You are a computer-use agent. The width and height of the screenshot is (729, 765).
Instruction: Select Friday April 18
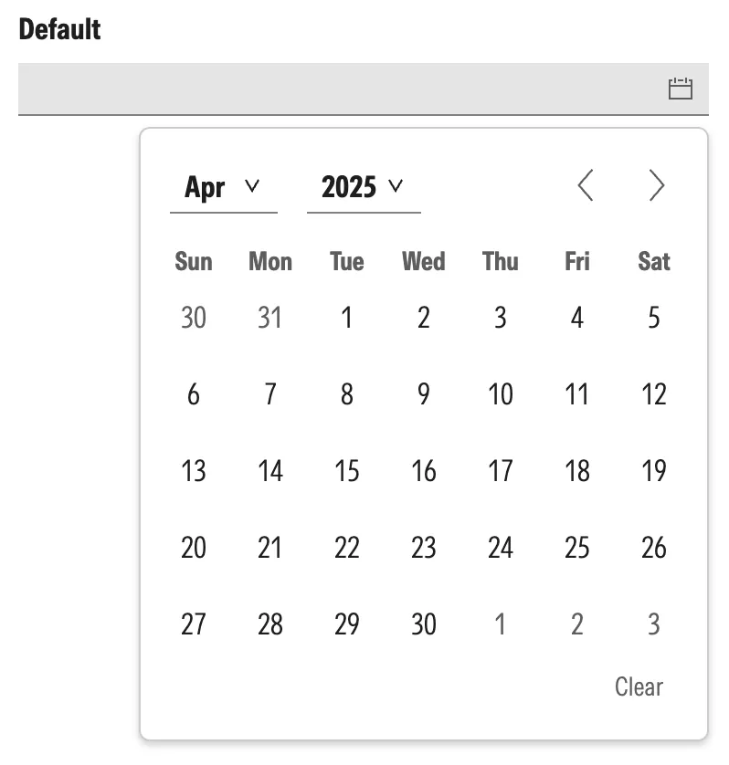[x=577, y=471]
